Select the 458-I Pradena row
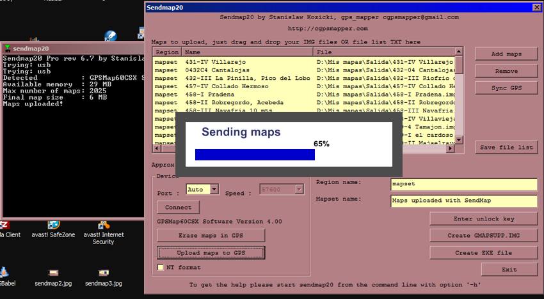 coord(303,95)
